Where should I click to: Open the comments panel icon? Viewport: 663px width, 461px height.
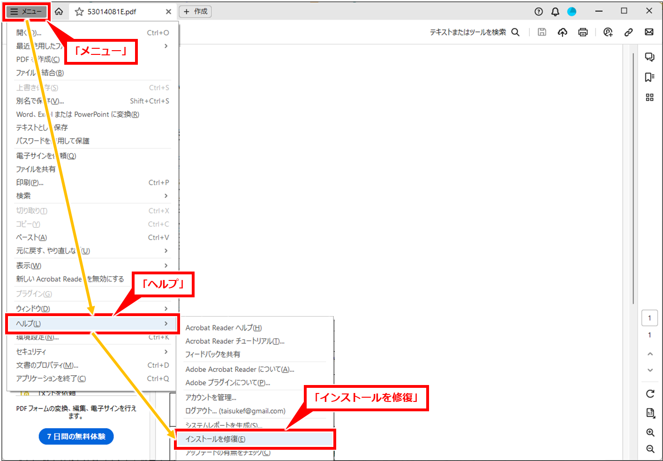[650, 57]
